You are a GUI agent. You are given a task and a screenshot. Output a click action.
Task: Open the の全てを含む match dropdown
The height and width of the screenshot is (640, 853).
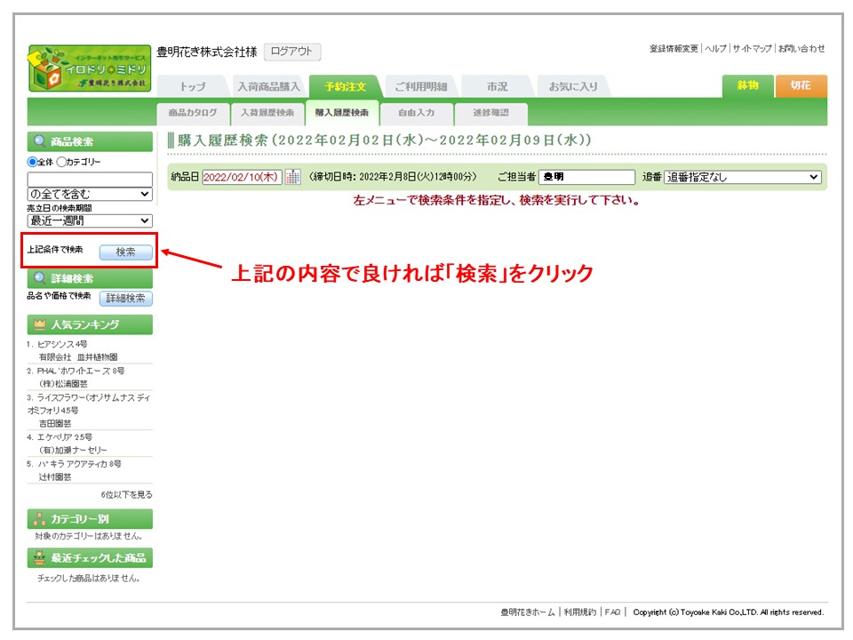90,194
